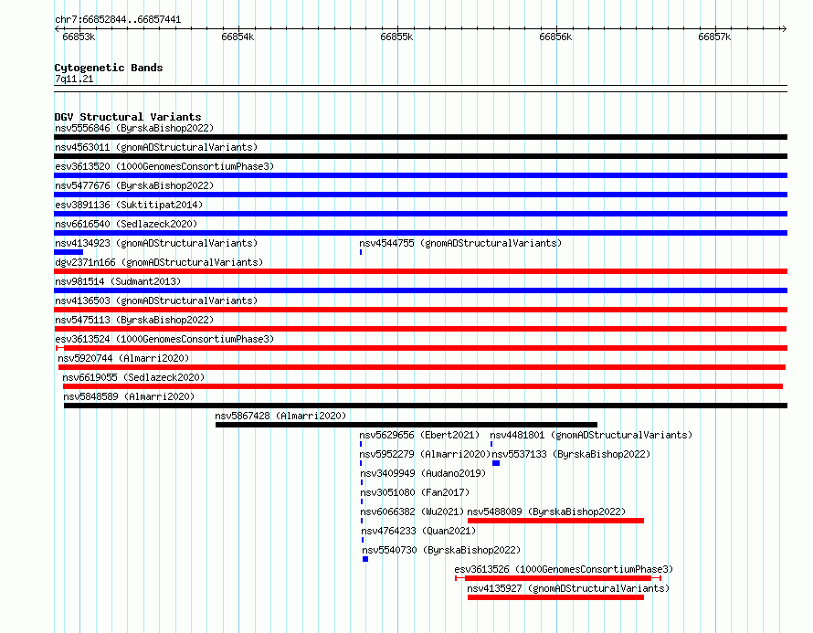
Task: Click nsv5475113 (ByrskaBishop2022) label
Action: (134, 320)
